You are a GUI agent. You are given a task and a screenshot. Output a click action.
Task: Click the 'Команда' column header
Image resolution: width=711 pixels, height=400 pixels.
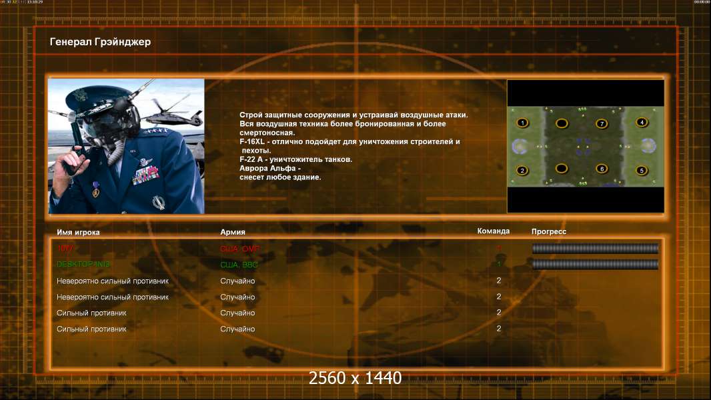point(494,231)
